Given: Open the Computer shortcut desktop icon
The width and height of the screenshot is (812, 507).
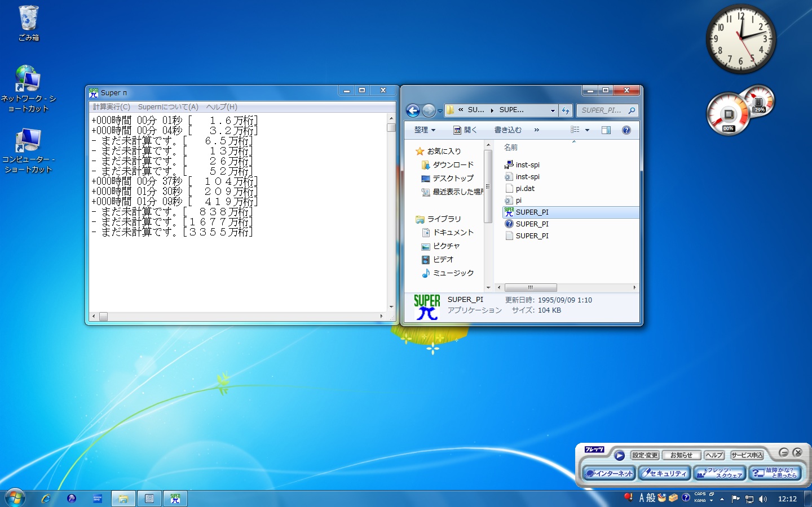Looking at the screenshot, I should click(28, 151).
